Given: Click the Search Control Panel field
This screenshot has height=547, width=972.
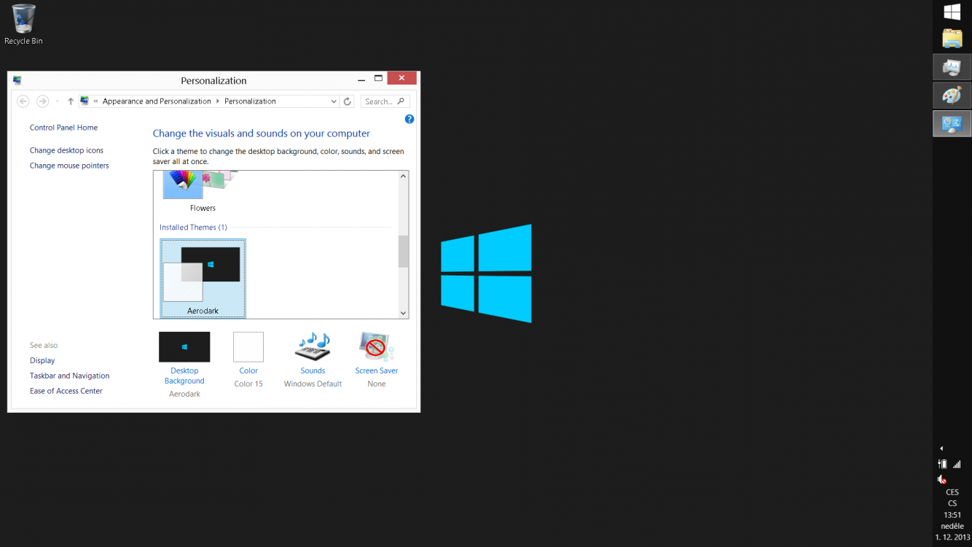Looking at the screenshot, I should pos(379,101).
